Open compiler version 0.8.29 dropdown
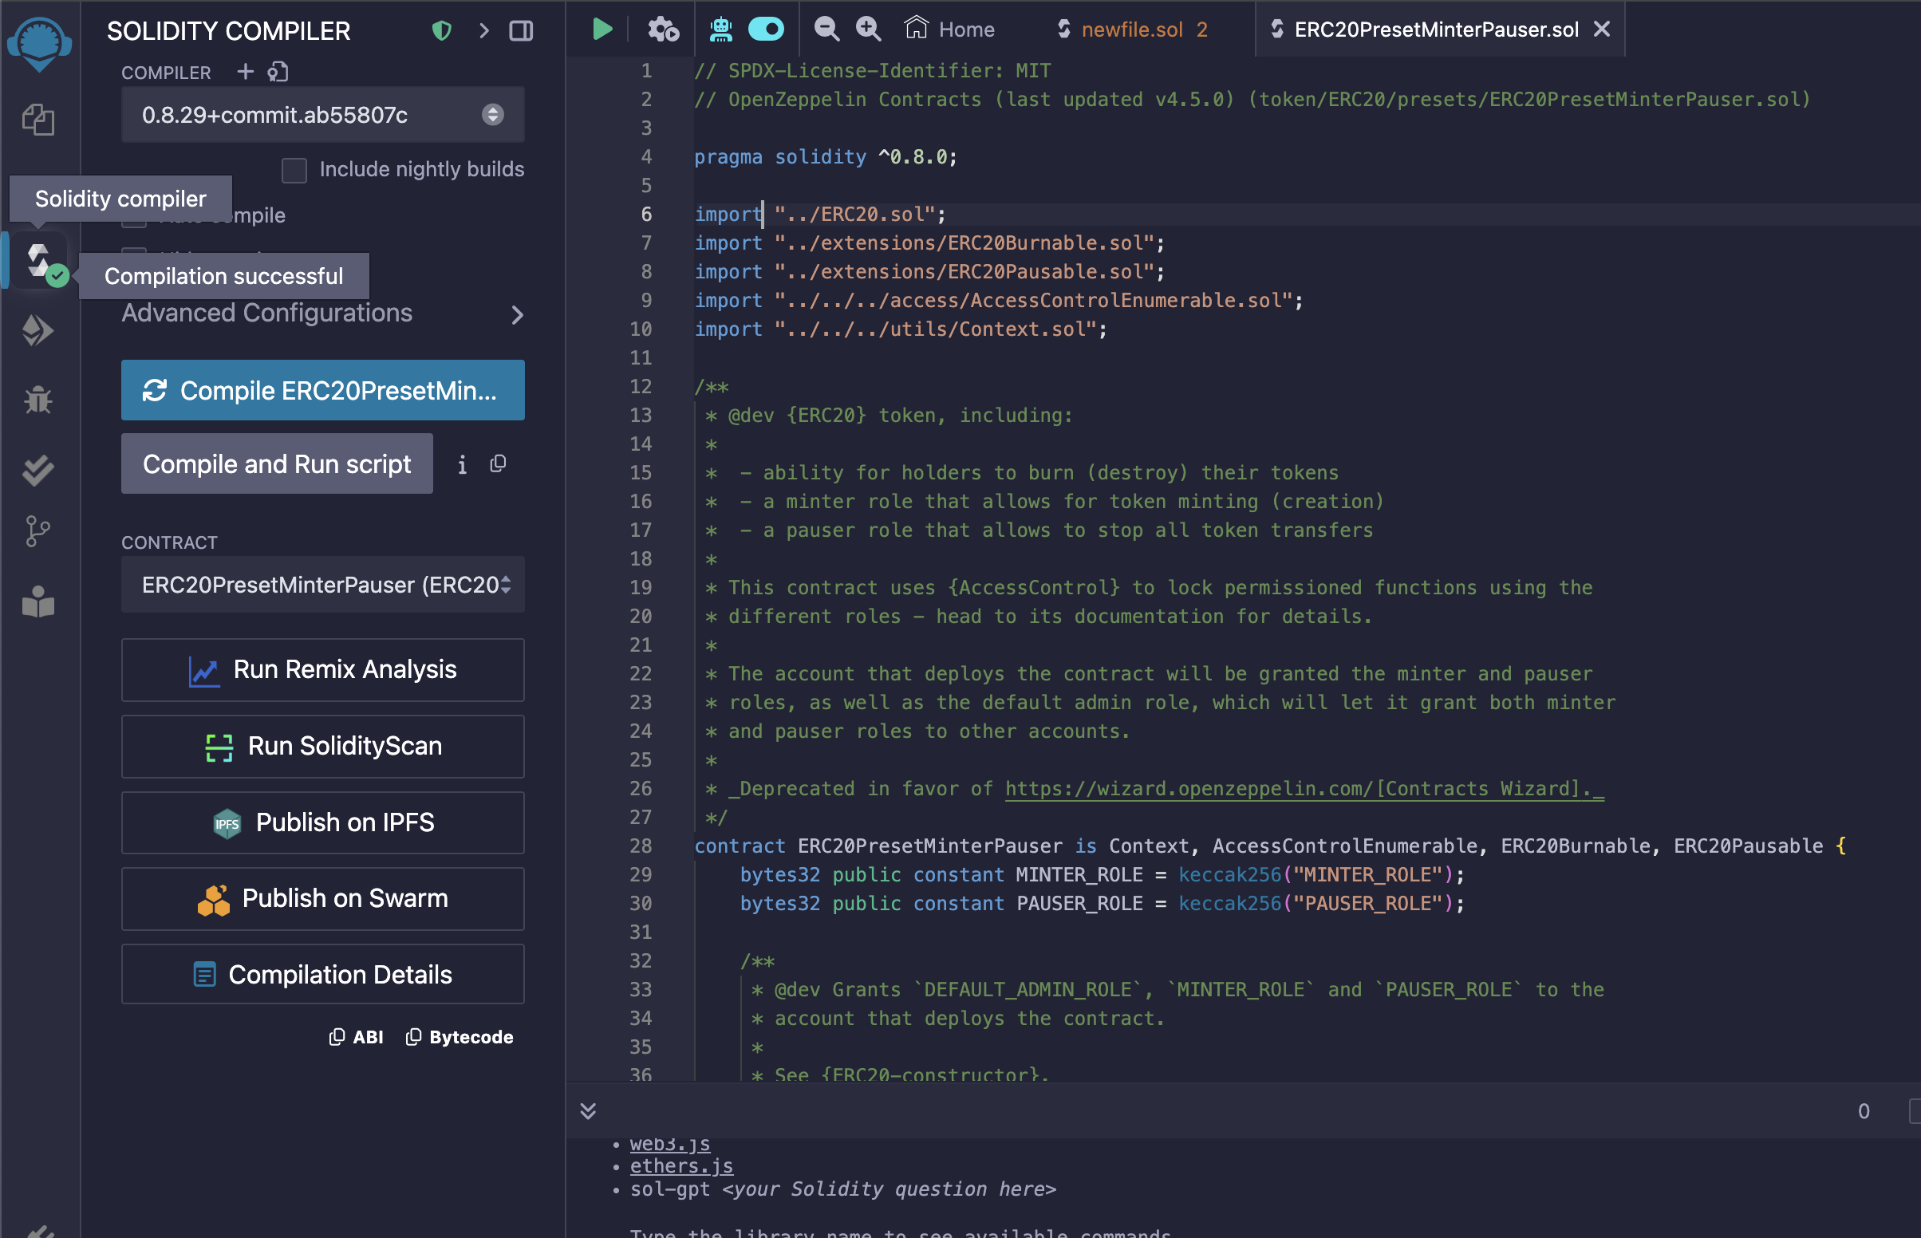This screenshot has height=1238, width=1921. tap(322, 115)
